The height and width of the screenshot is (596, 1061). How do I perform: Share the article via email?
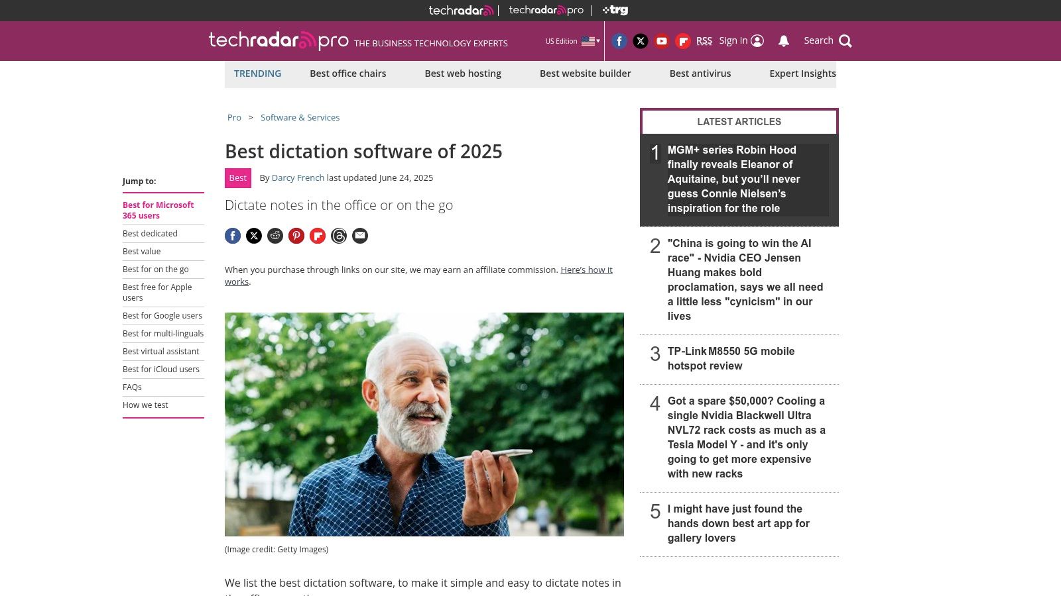click(x=360, y=236)
